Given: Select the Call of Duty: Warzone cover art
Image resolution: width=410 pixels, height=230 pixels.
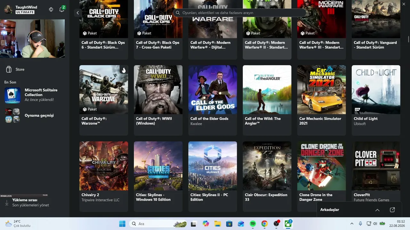Looking at the screenshot, I should click(x=104, y=90).
